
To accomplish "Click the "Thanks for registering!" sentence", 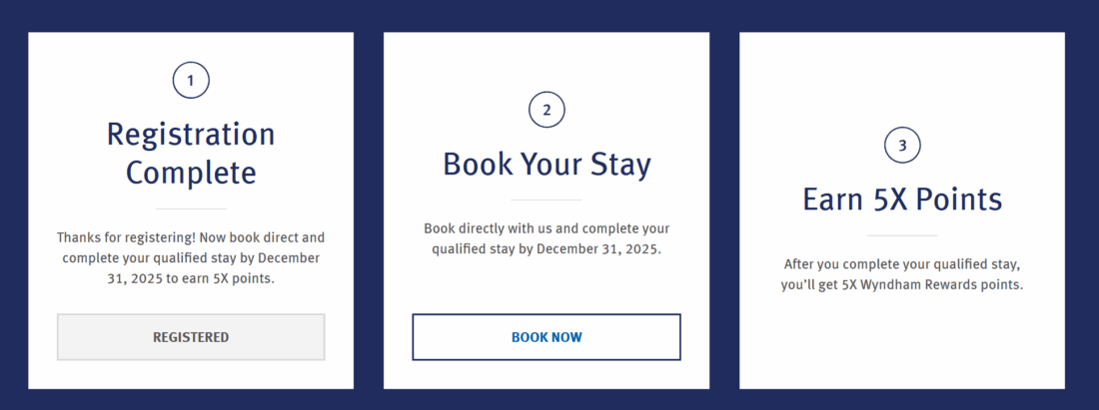I will coord(125,238).
